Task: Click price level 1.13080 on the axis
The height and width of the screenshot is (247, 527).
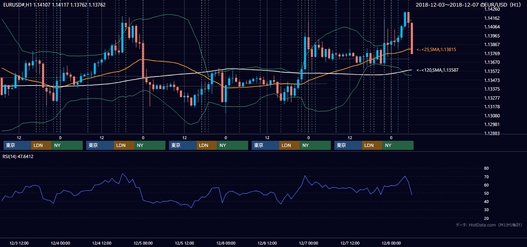Action: coord(492,116)
